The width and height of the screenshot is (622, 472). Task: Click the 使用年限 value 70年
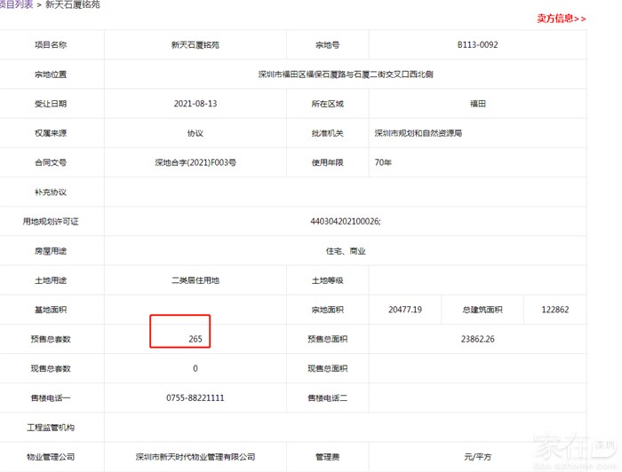pyautogui.click(x=384, y=162)
